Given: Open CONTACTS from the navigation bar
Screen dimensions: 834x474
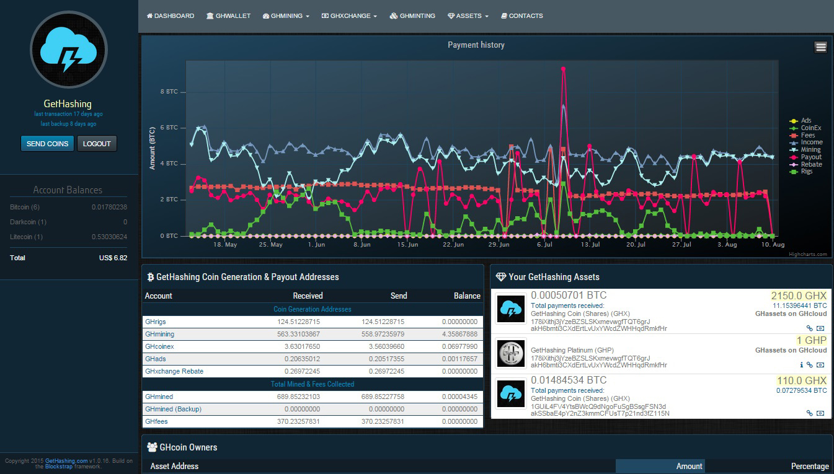Looking at the screenshot, I should coord(521,16).
